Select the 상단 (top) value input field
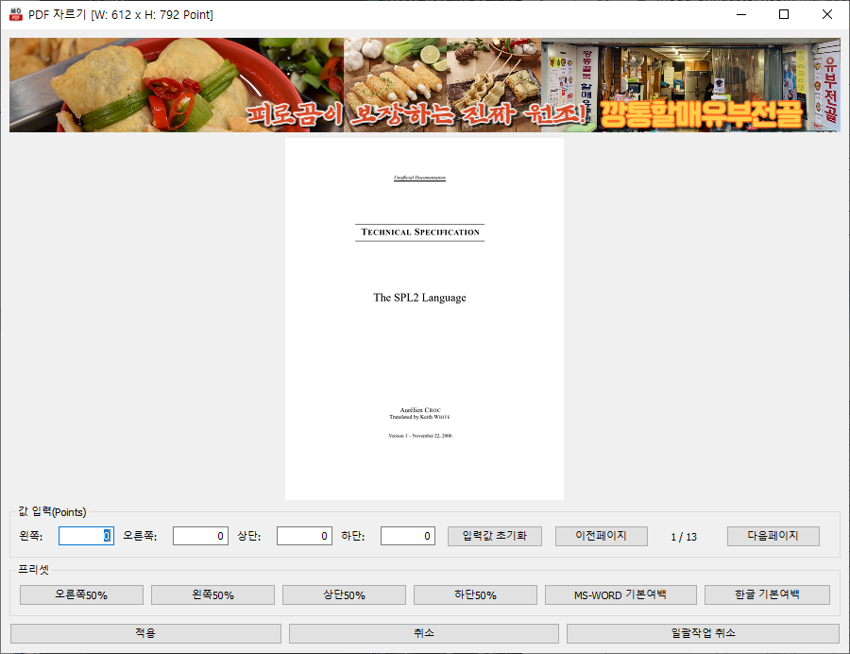 304,536
